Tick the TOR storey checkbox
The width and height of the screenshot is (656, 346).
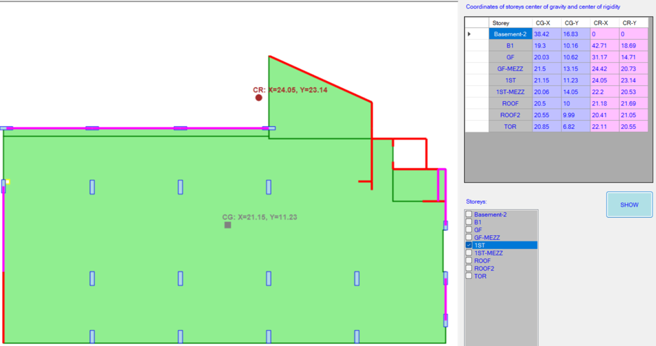469,276
